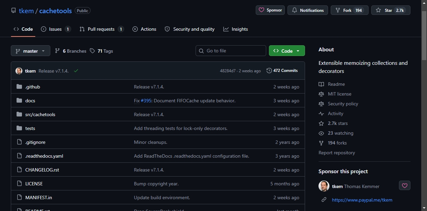Image resolution: width=427 pixels, height=211 pixels.
Task: Click the star icon in Star button
Action: (378, 10)
